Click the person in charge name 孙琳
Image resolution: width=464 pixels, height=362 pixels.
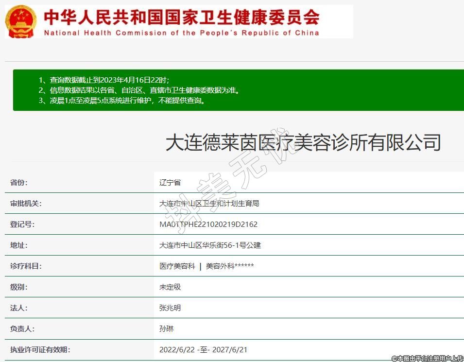(x=167, y=329)
